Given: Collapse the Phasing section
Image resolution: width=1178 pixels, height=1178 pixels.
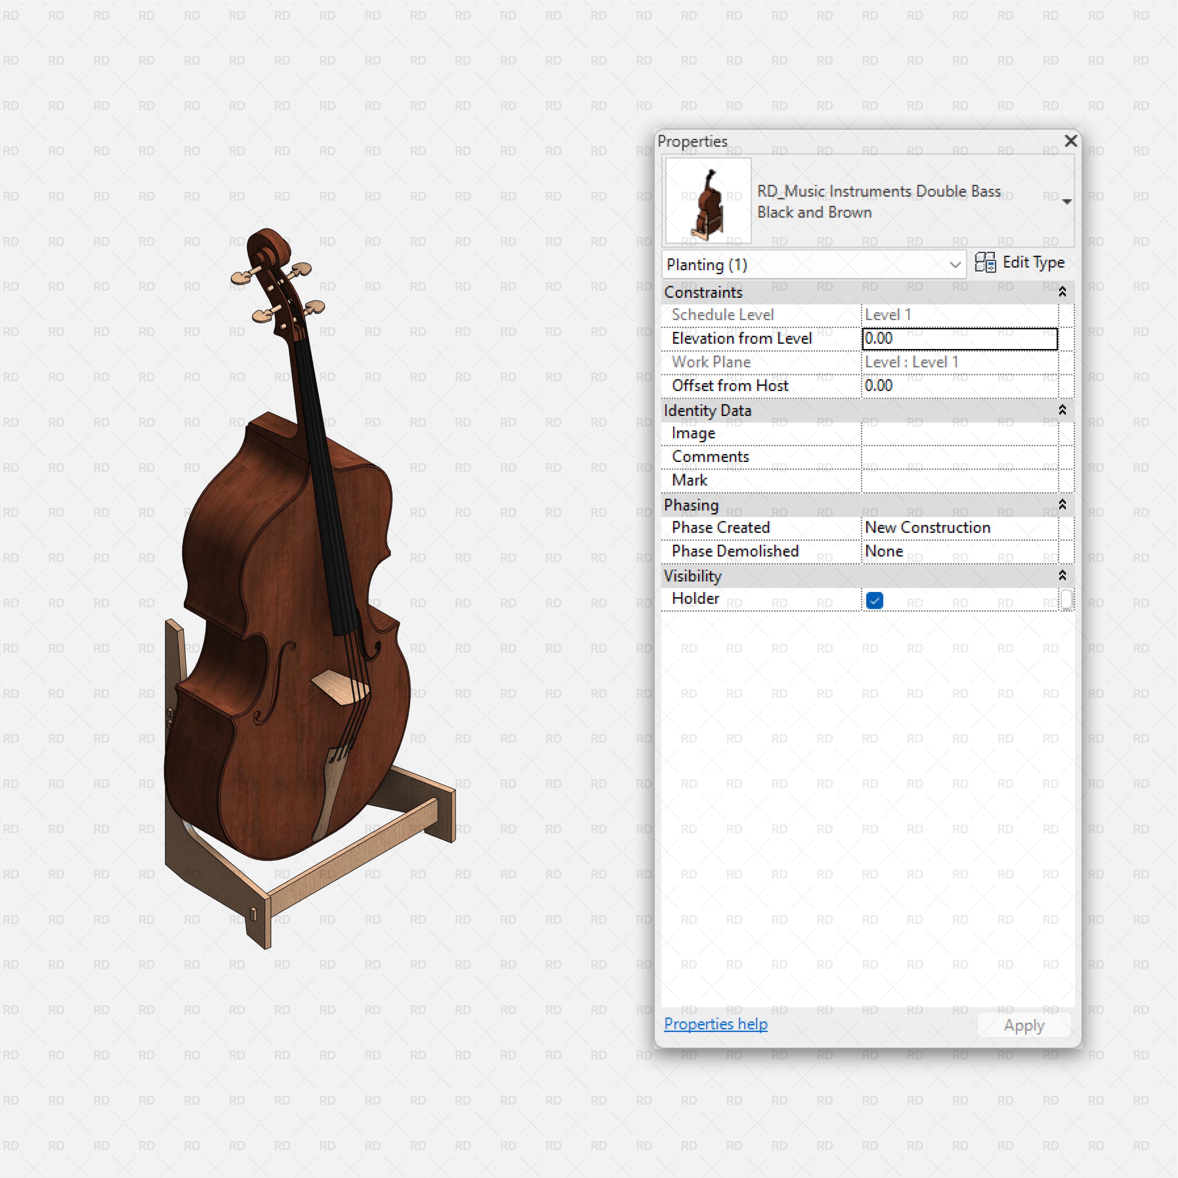Looking at the screenshot, I should pos(1062,505).
